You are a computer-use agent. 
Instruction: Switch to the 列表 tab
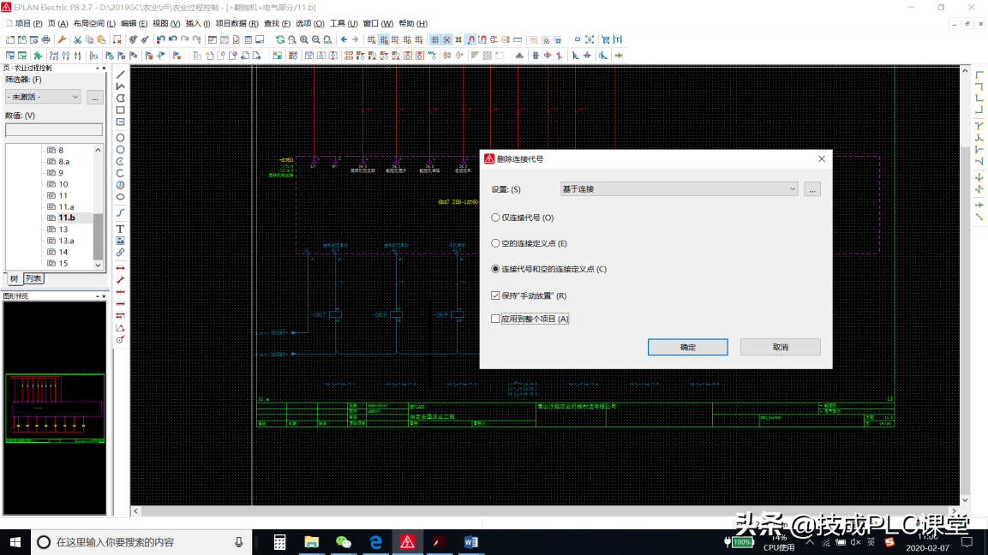[33, 278]
